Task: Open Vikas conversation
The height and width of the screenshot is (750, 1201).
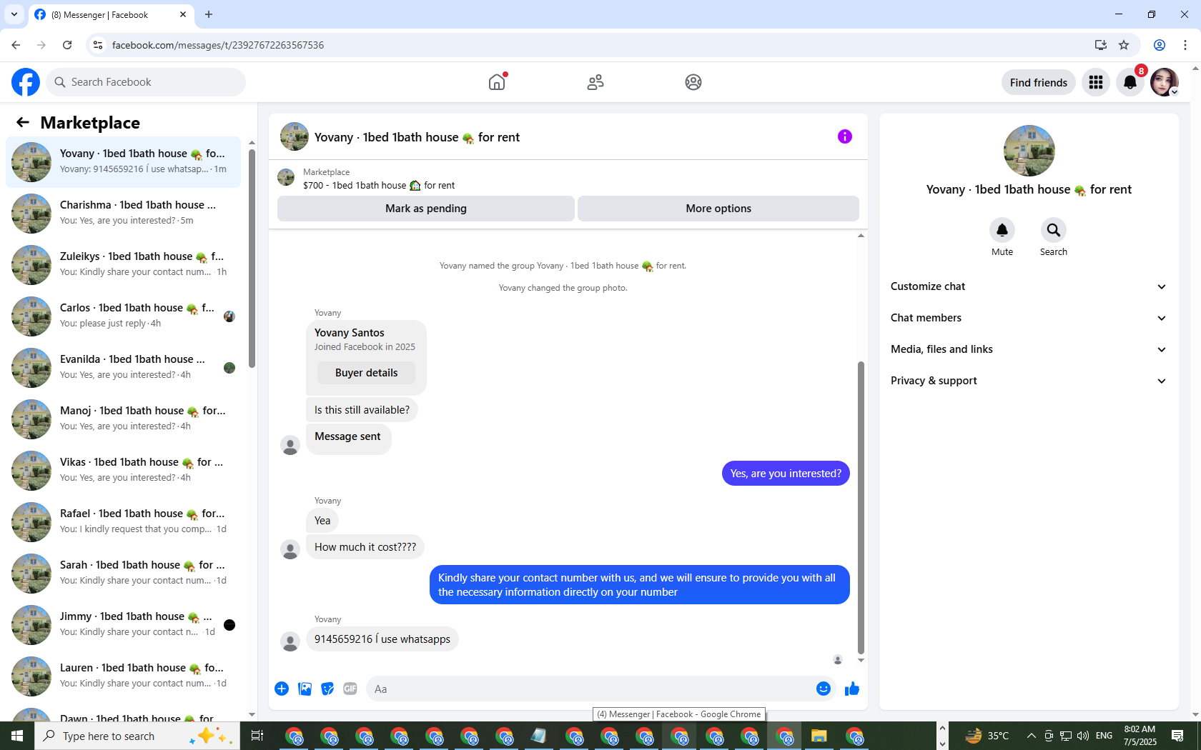Action: [123, 470]
